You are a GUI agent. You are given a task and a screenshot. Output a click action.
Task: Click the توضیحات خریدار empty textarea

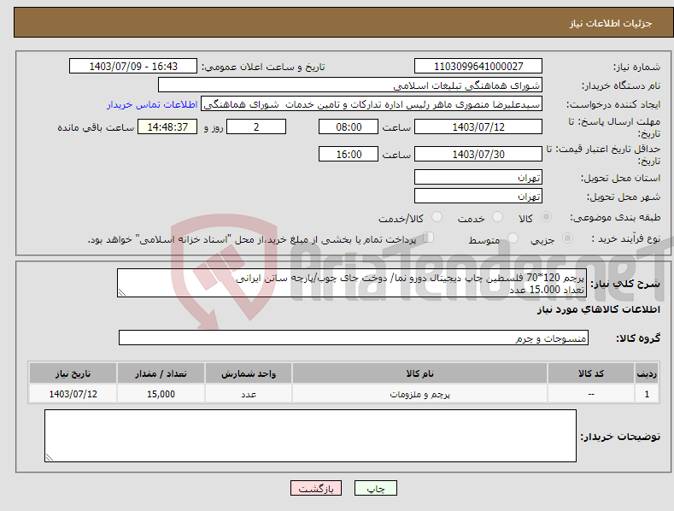[310, 436]
